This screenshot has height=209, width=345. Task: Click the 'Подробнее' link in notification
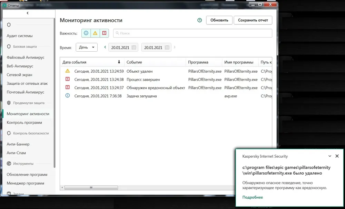pos(253,197)
